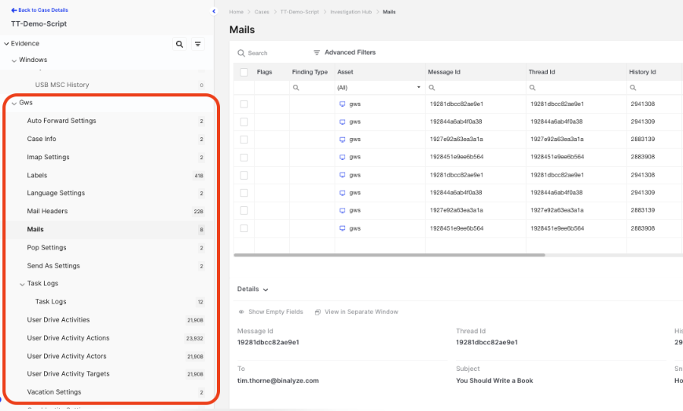Click the search icon under Message Id column
Image resolution: width=683 pixels, height=411 pixels.
point(432,88)
